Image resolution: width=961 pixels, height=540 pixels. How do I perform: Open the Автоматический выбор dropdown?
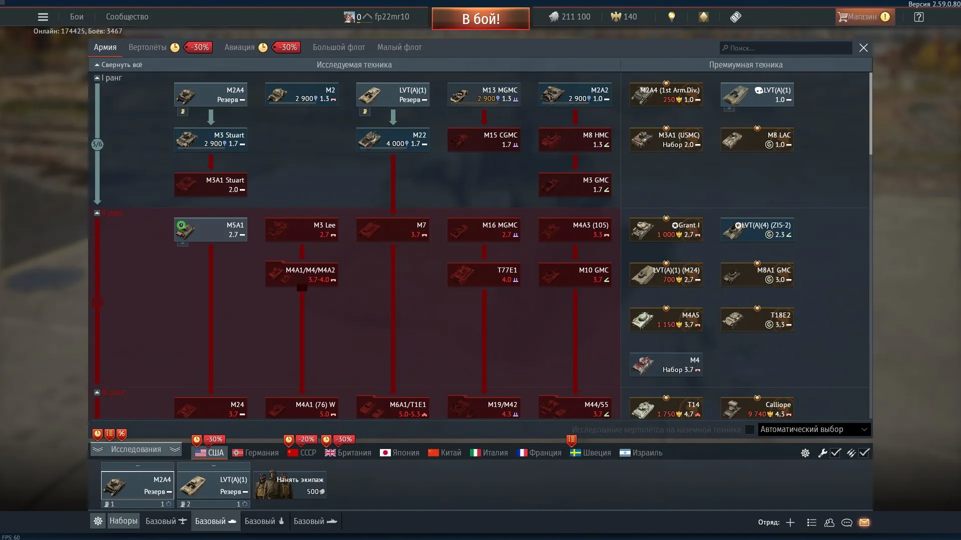(x=814, y=429)
